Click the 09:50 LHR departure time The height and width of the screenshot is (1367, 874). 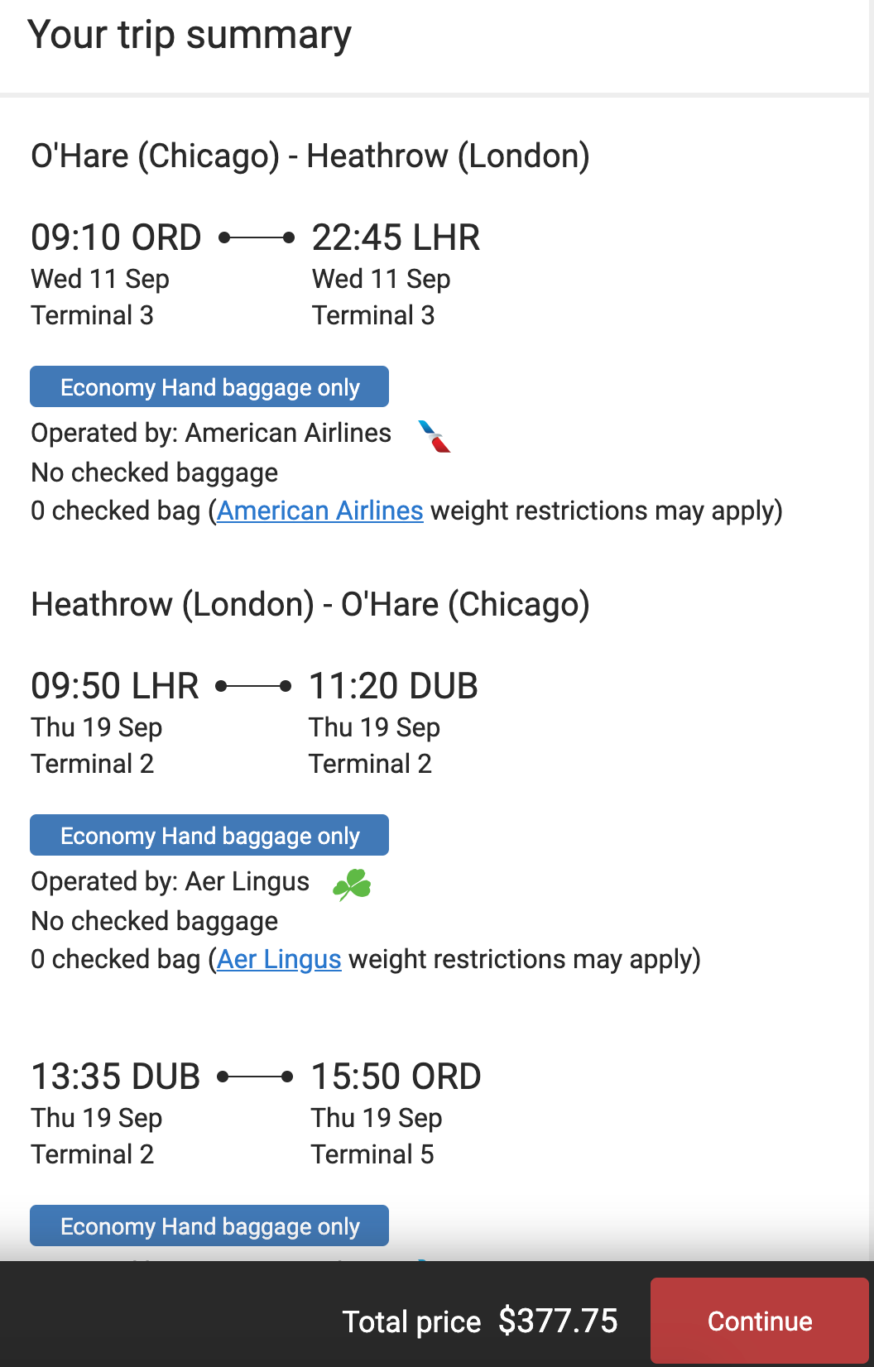pos(115,687)
